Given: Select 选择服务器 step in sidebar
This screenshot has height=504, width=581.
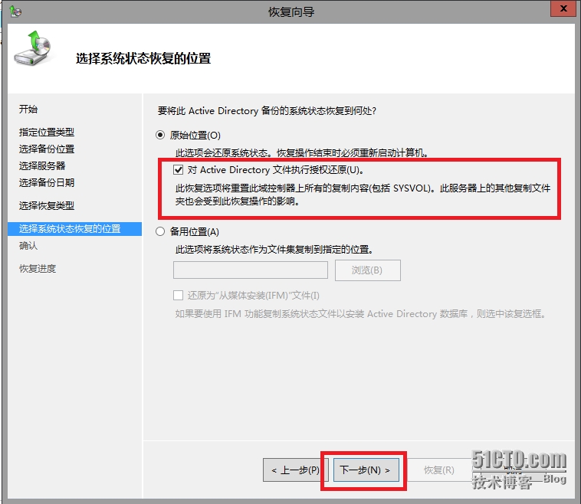Looking at the screenshot, I should click(x=42, y=165).
